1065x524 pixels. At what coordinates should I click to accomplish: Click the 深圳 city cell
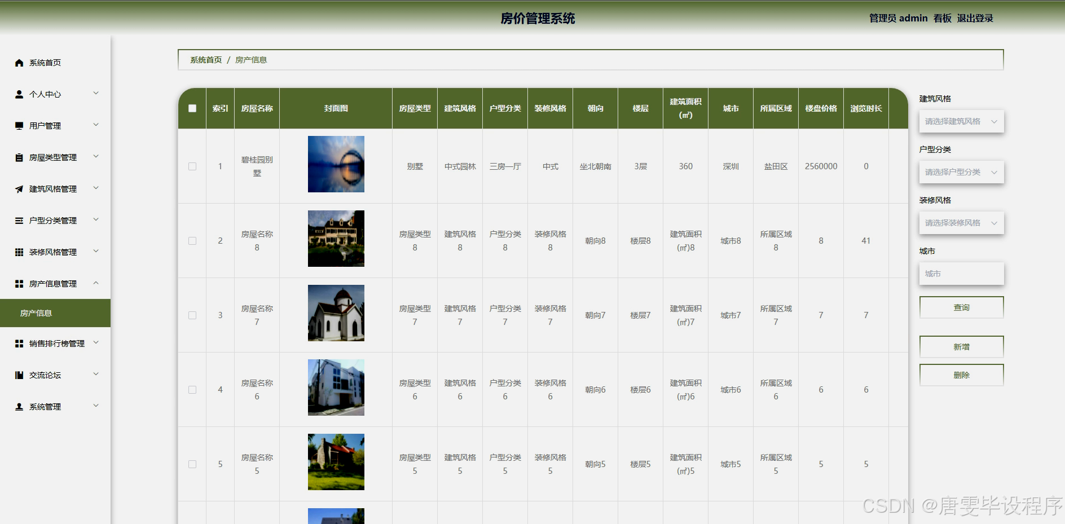click(731, 166)
